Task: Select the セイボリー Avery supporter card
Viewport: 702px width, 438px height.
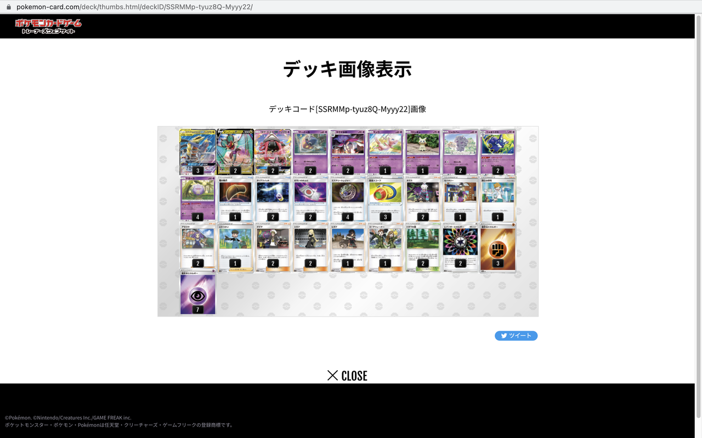Action: [460, 198]
